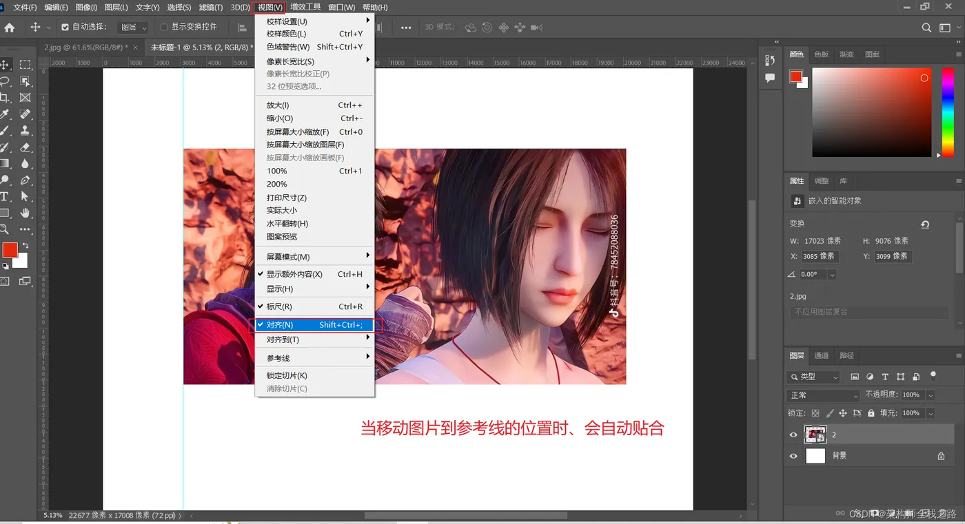The height and width of the screenshot is (524, 965).
Task: Select the Eyedropper tool
Action: pyautogui.click(x=4, y=114)
